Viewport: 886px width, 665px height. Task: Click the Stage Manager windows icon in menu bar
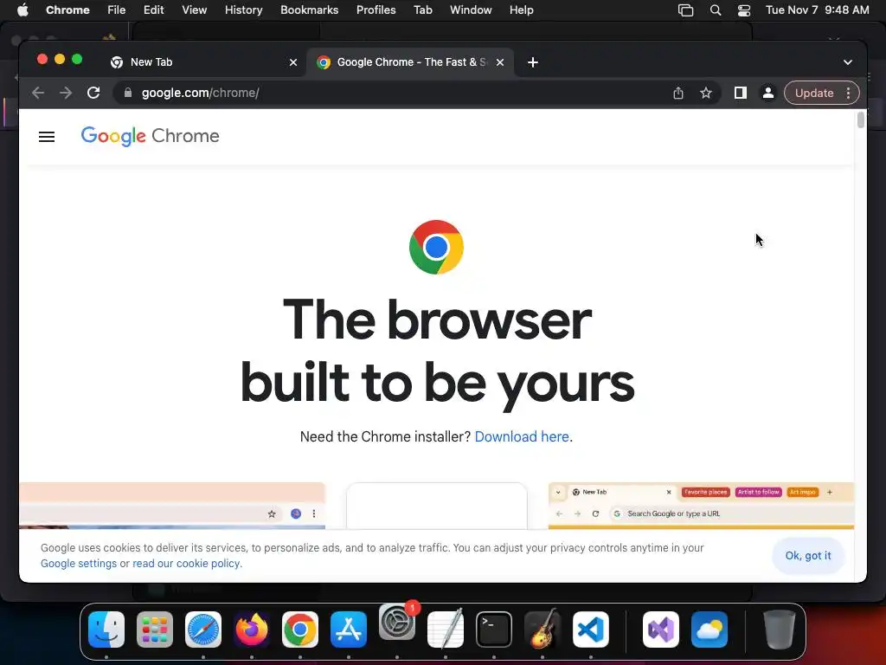click(685, 10)
